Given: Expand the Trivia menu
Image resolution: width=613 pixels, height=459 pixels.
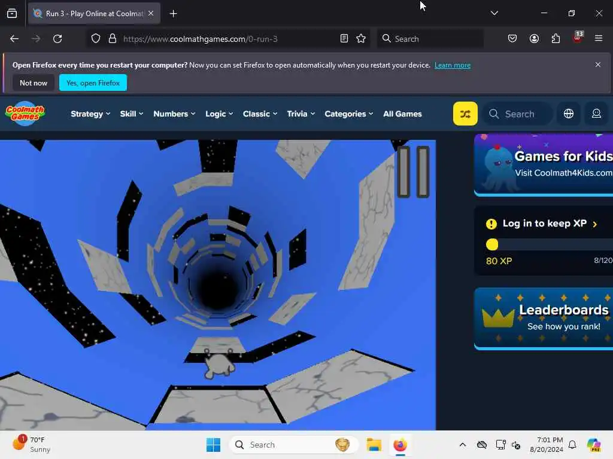Looking at the screenshot, I should 301,114.
